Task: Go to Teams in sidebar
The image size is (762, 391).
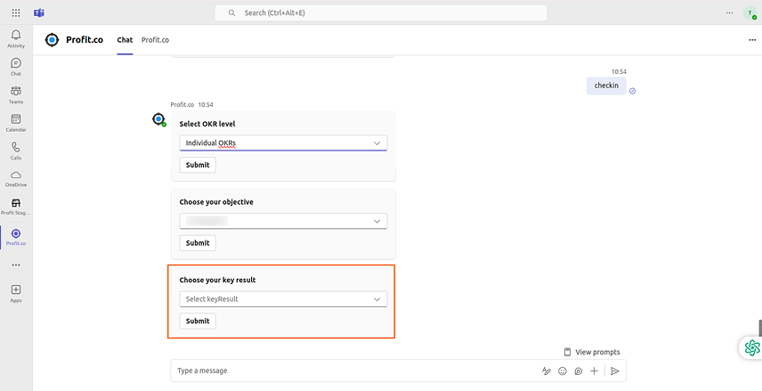Action: [16, 94]
